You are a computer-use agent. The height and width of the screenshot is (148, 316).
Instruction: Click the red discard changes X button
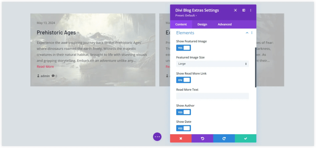click(181, 139)
